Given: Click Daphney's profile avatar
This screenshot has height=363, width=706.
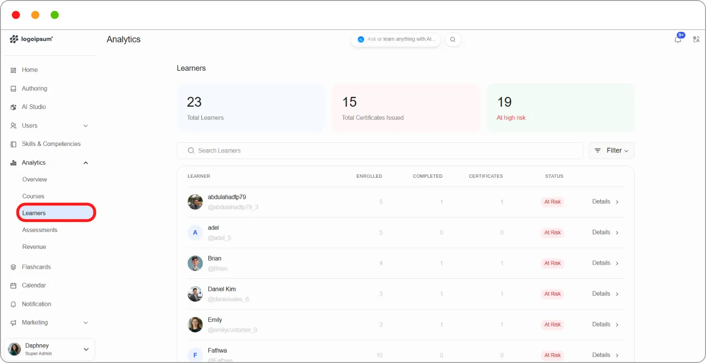Looking at the screenshot, I should pos(15,349).
